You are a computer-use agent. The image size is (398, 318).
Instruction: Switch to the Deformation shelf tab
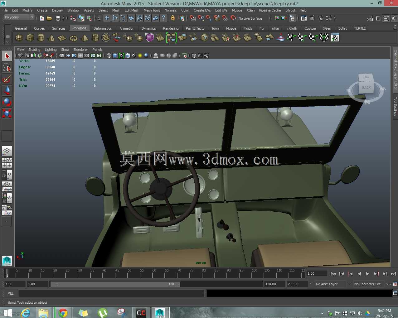coord(103,28)
